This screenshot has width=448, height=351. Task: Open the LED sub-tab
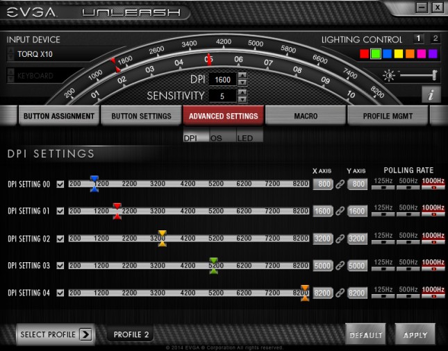pyautogui.click(x=250, y=135)
